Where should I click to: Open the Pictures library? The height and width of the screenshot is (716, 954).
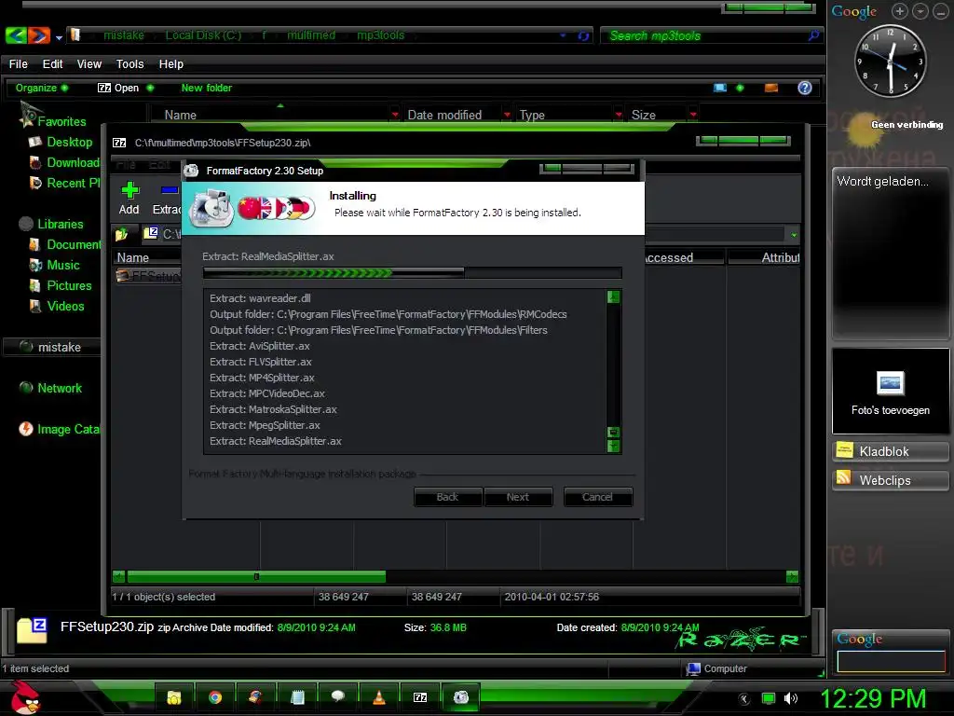coord(68,285)
